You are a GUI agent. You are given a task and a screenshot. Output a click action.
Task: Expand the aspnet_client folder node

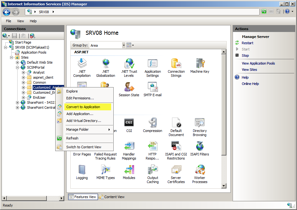(23, 77)
